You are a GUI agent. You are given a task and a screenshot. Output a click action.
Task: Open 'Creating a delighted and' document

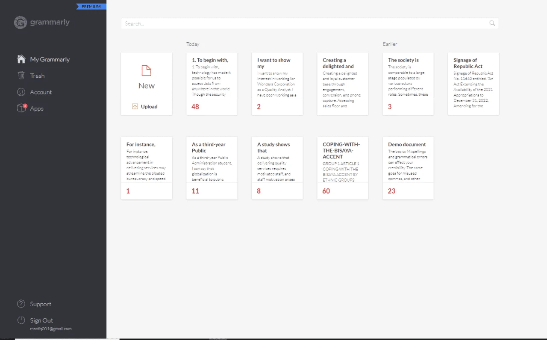coord(343,84)
